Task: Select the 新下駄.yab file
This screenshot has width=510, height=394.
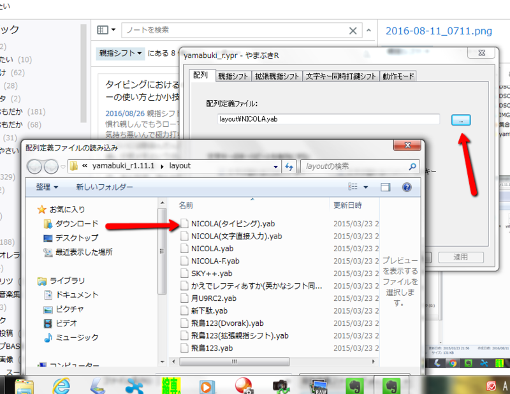Action: point(210,310)
